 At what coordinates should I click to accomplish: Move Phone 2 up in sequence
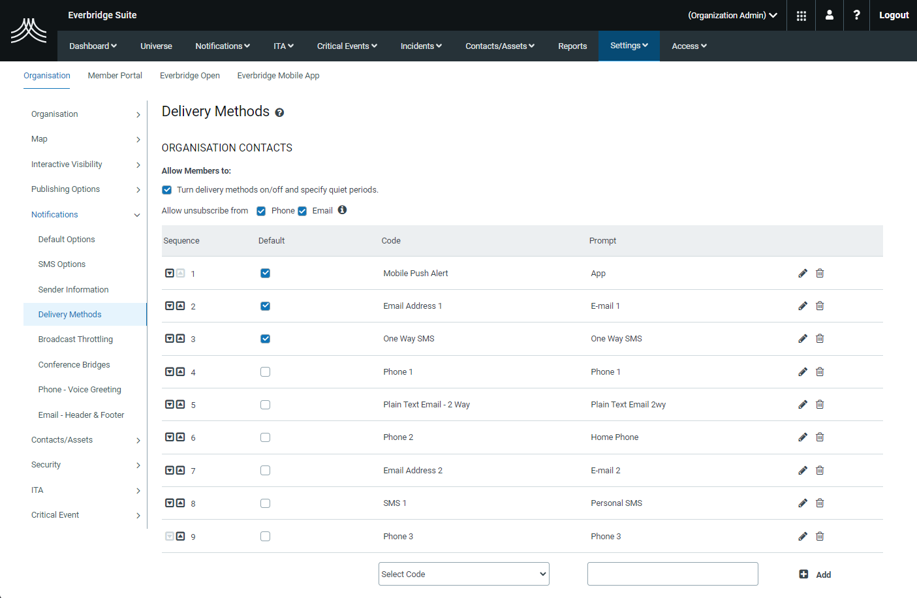click(x=181, y=437)
